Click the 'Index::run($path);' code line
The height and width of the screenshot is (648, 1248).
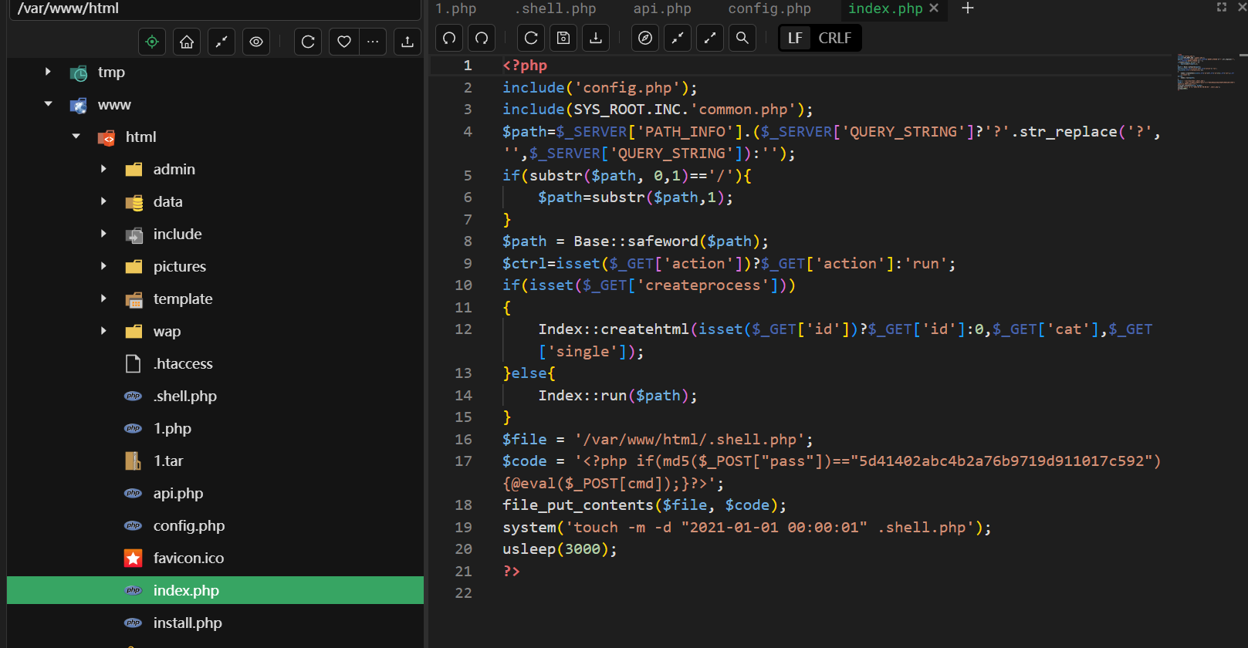[x=617, y=396]
